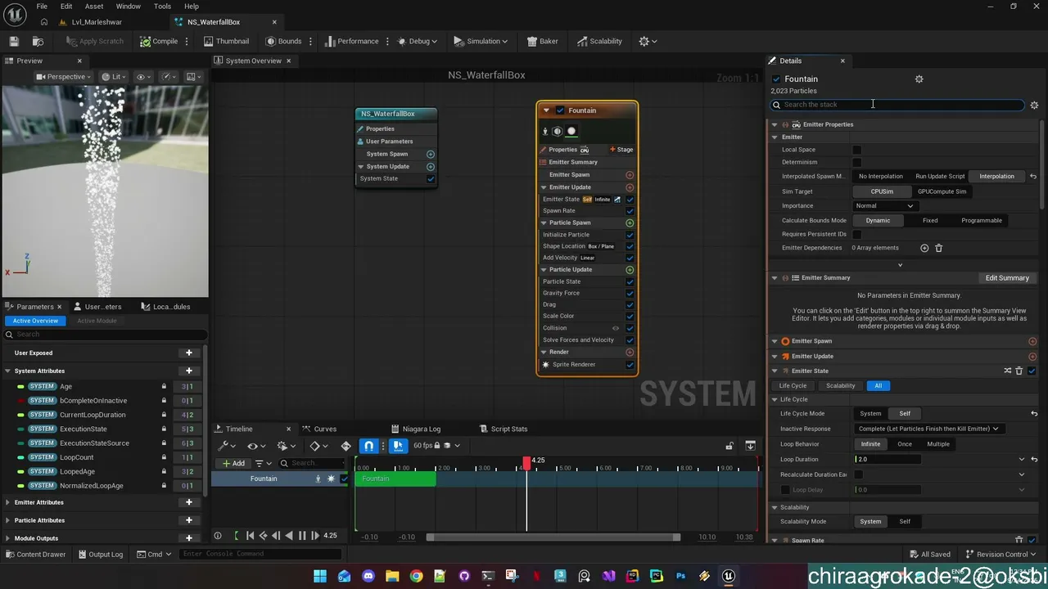Select GPUCompute Sim as sim target
This screenshot has width=1048, height=589.
(x=942, y=191)
